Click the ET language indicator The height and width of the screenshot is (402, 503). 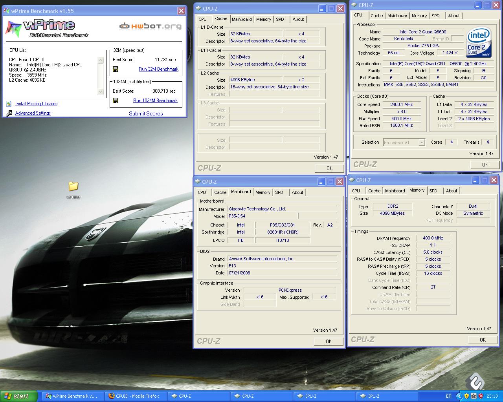[448, 396]
